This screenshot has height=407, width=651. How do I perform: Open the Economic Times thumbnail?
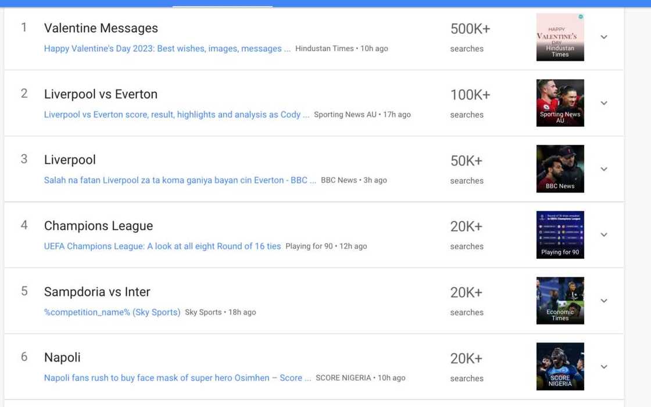point(560,301)
